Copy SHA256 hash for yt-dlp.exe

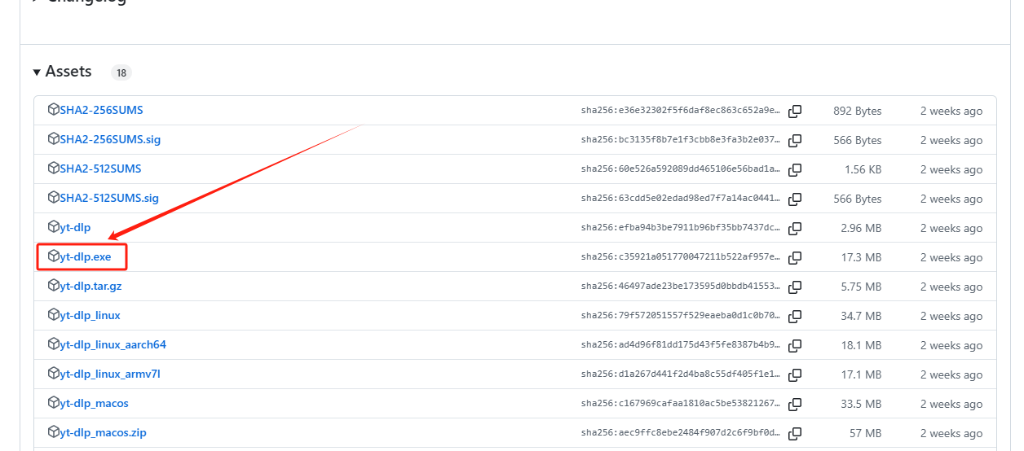(x=795, y=257)
